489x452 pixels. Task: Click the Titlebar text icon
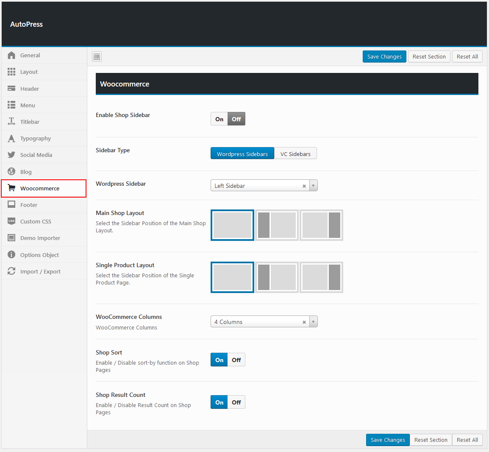click(x=11, y=121)
